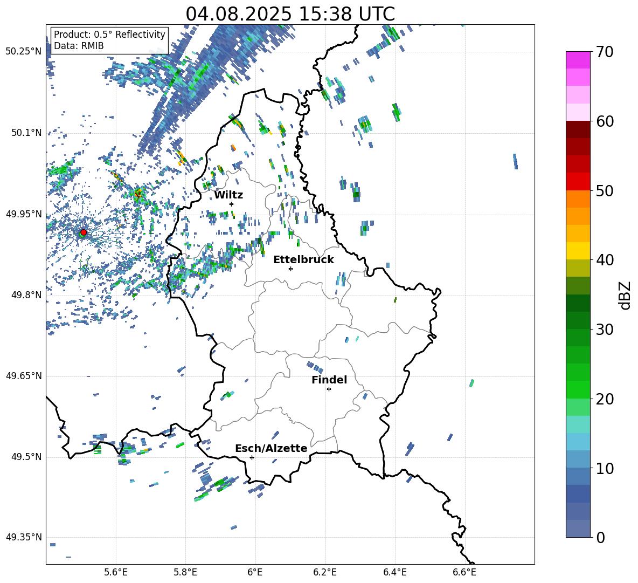Viewport: 638px width, 583px height.
Task: Click the 10 colorbar tick label
Action: click(x=605, y=468)
